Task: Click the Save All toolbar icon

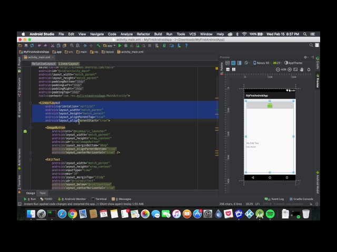Action: [26, 46]
